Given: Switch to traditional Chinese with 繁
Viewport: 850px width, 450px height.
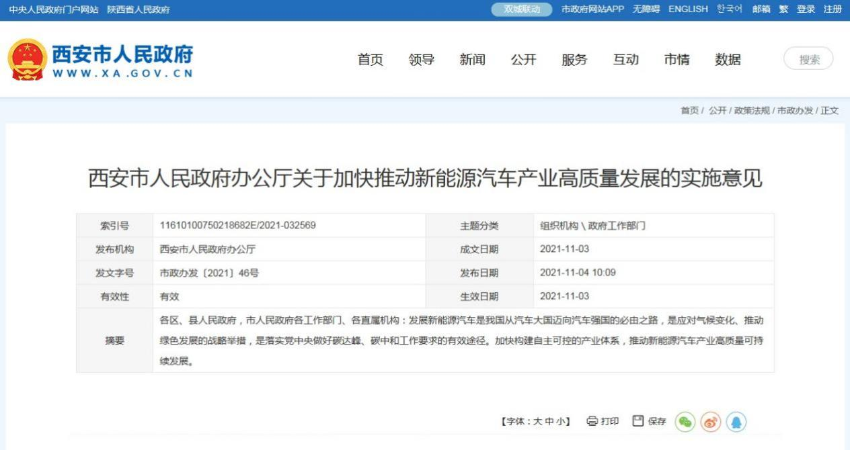Looking at the screenshot, I should tap(783, 9).
